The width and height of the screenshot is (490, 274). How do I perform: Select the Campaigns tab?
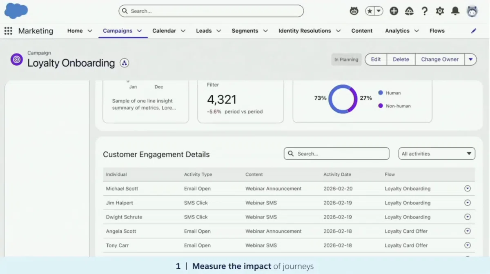118,31
